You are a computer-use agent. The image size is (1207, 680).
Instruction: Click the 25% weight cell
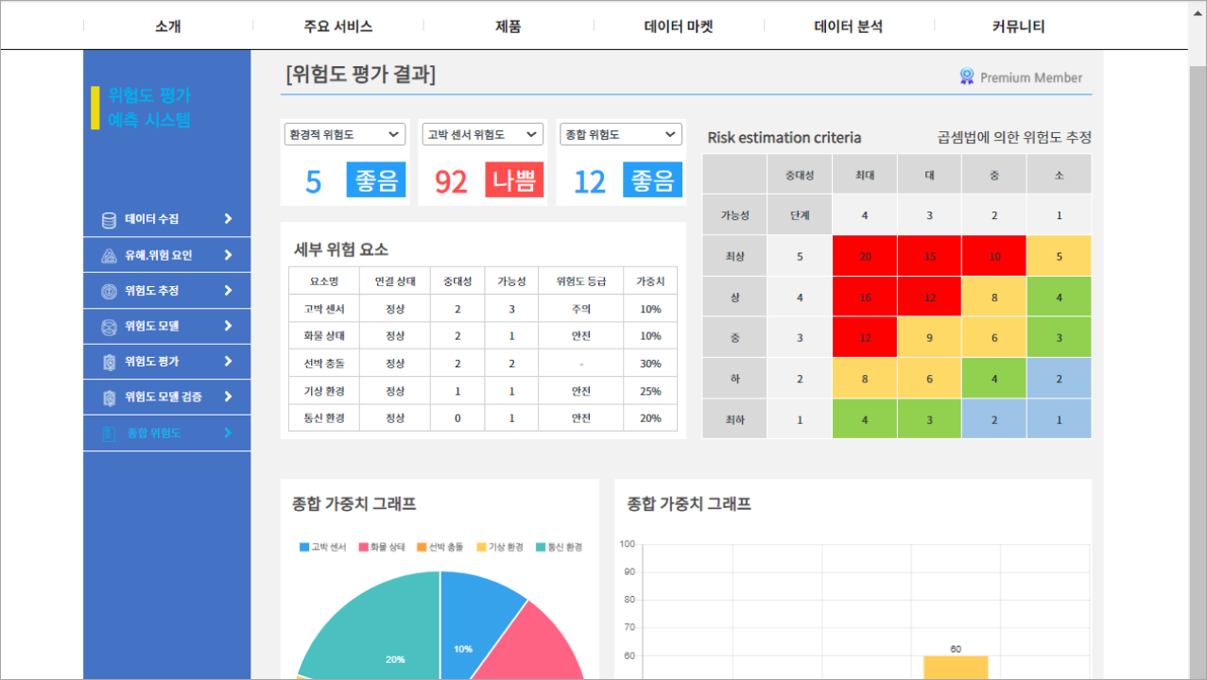pyautogui.click(x=650, y=391)
